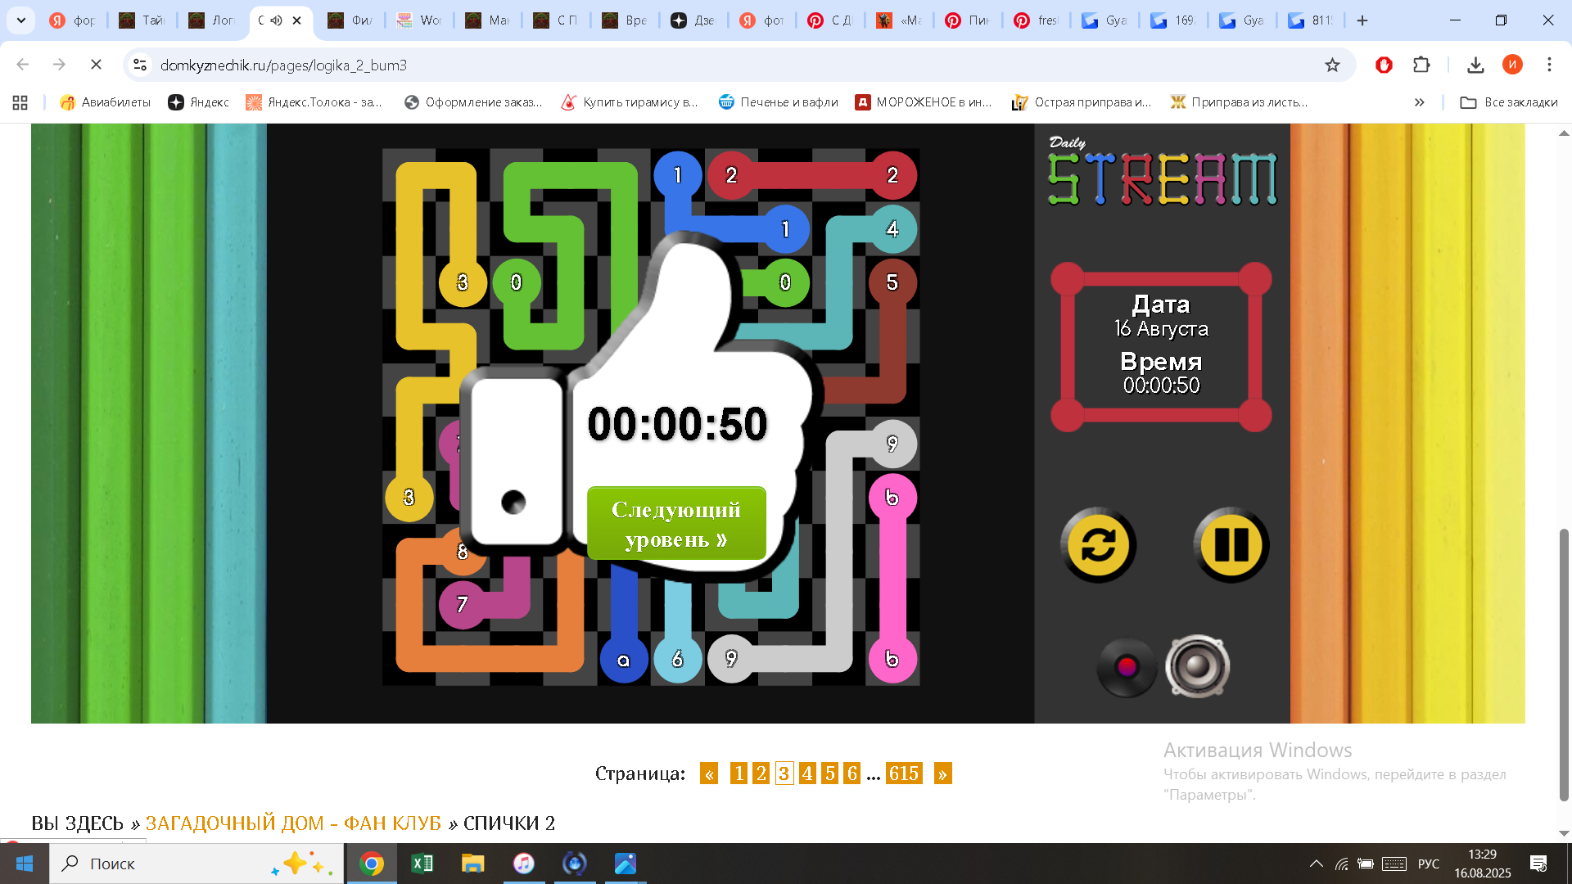Open the Extensions puzzle icon
Image resolution: width=1572 pixels, height=884 pixels.
pos(1421,65)
